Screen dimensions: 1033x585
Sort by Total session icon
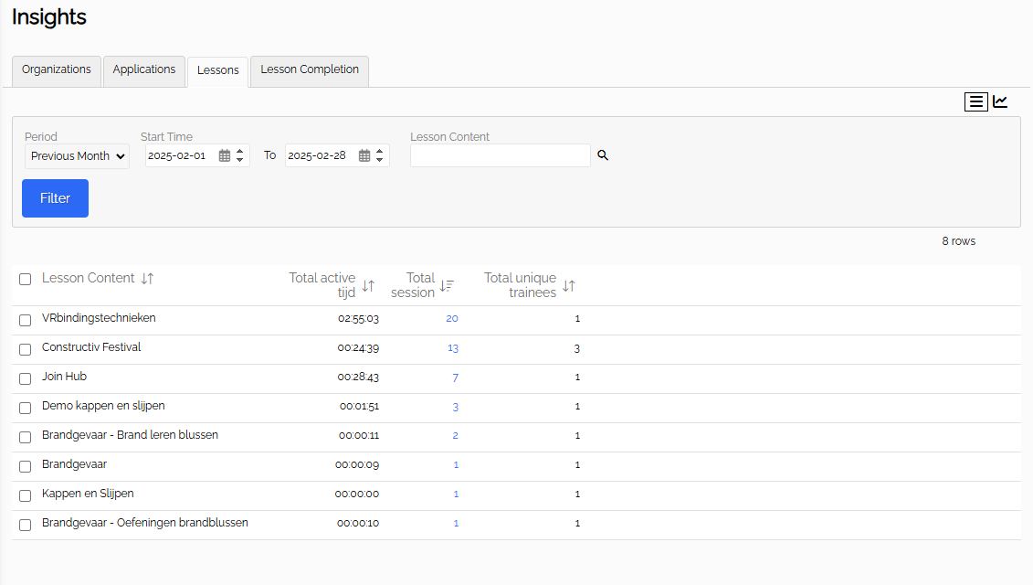(x=447, y=285)
